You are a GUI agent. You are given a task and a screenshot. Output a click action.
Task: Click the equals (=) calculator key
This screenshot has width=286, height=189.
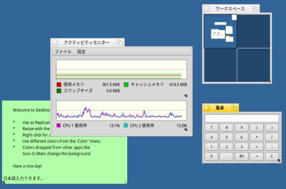[x=257, y=156]
